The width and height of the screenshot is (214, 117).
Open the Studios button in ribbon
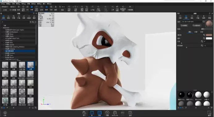click(x=92, y=8)
